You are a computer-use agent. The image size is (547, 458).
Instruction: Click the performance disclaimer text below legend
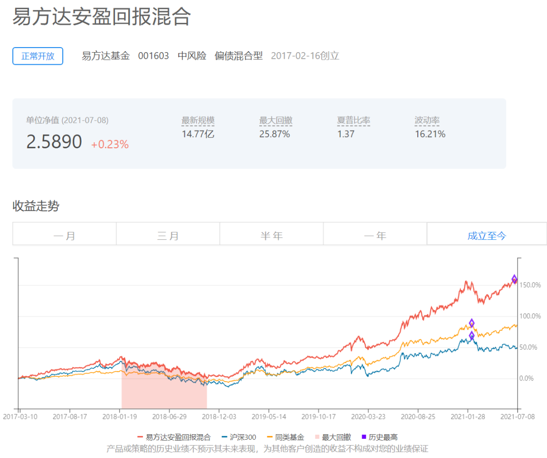point(267,448)
